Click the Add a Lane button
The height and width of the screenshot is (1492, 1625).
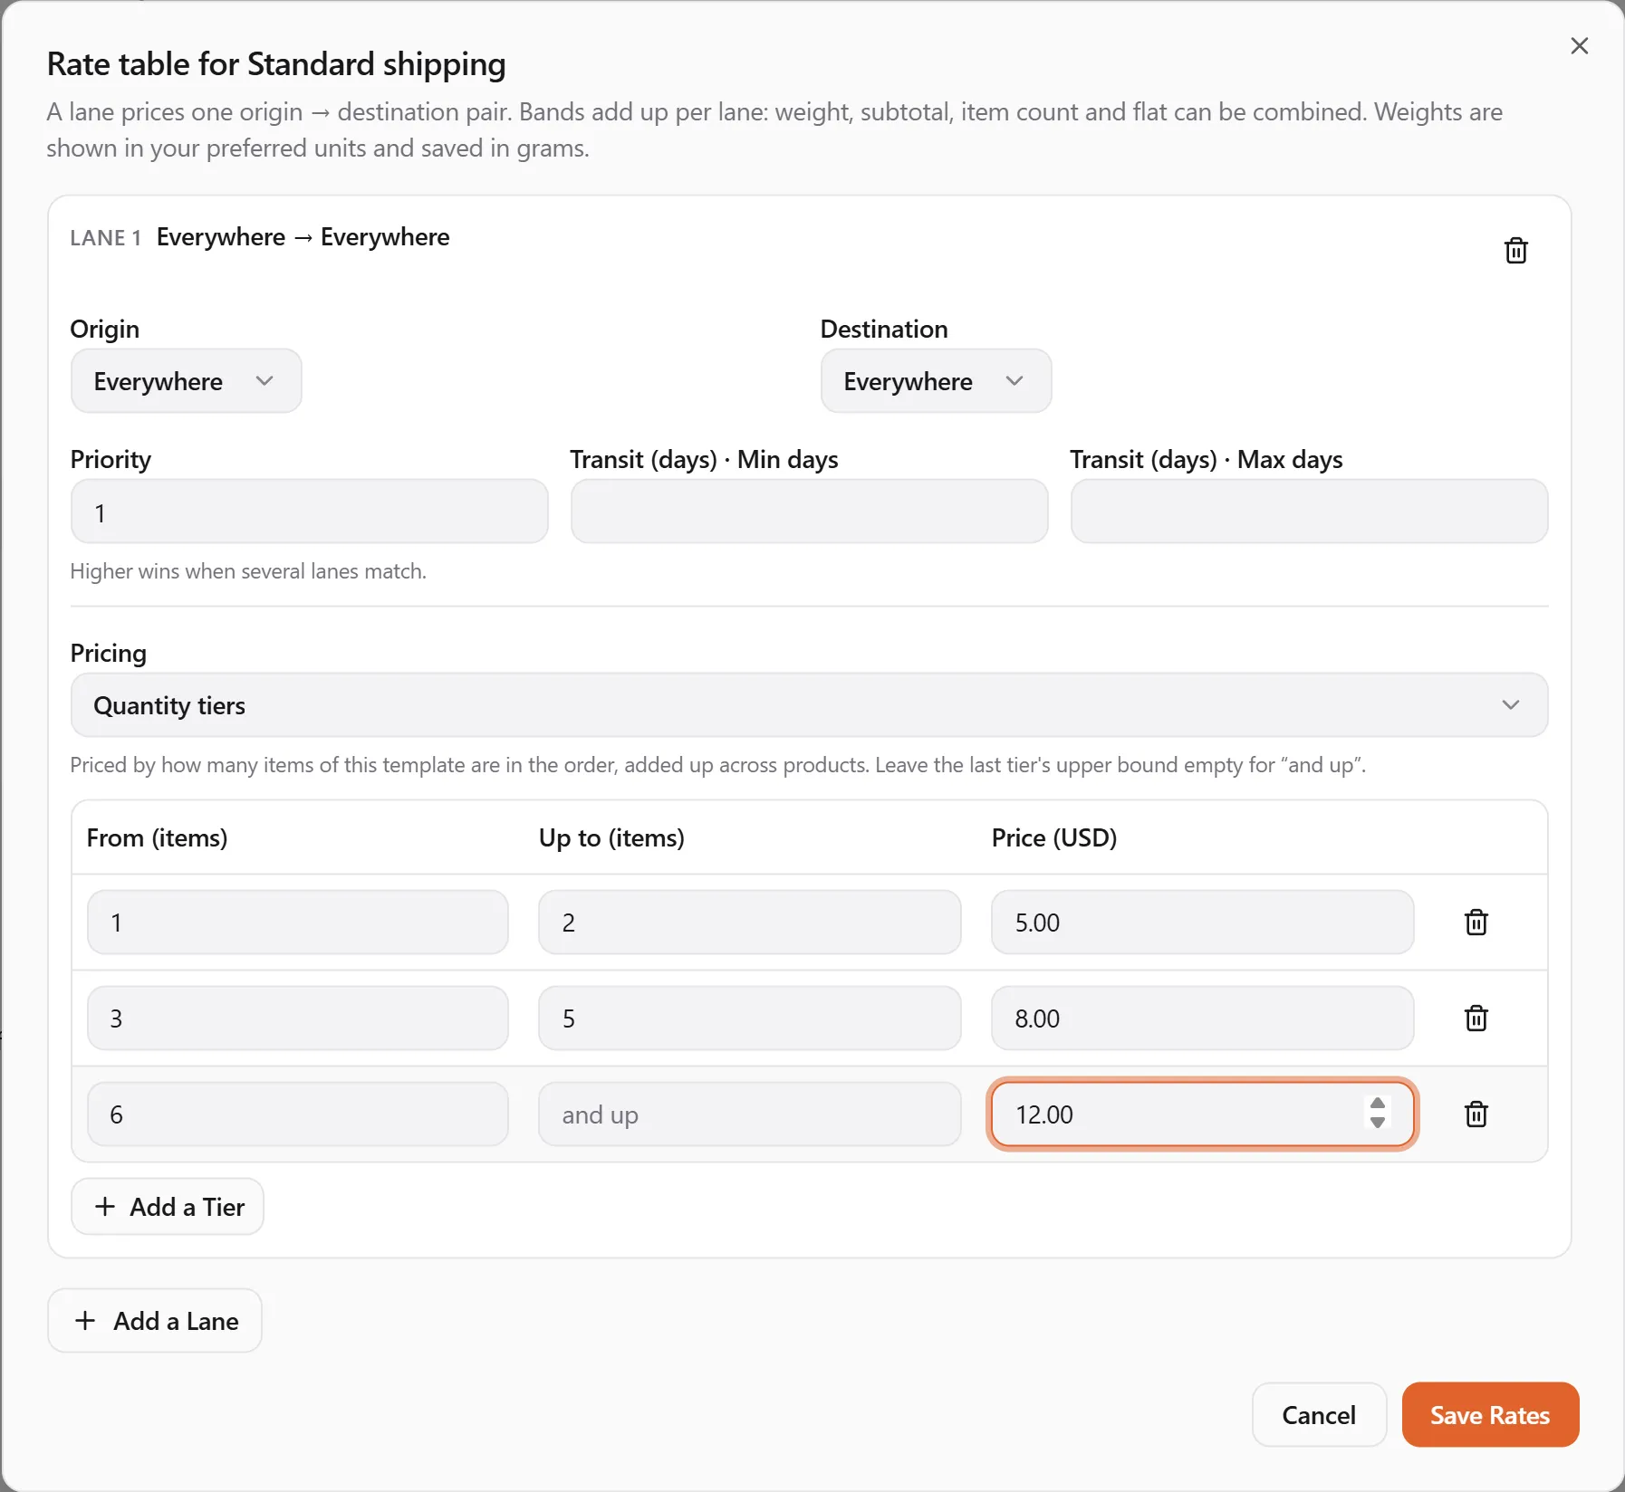(155, 1321)
